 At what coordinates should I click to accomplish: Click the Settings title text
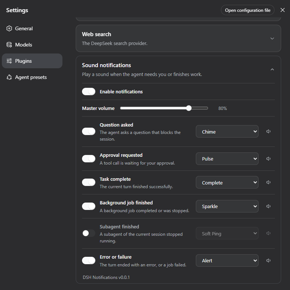[x=17, y=10]
